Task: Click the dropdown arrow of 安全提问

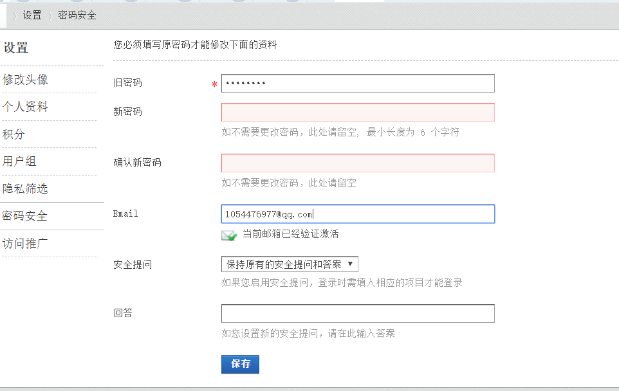Action: pos(350,264)
